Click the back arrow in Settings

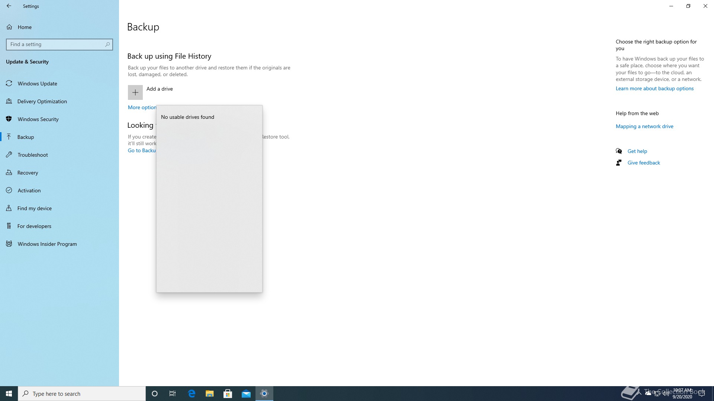click(x=9, y=6)
